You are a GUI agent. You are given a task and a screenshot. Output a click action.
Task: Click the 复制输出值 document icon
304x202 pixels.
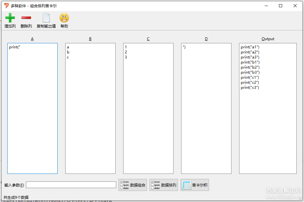[x=46, y=18]
